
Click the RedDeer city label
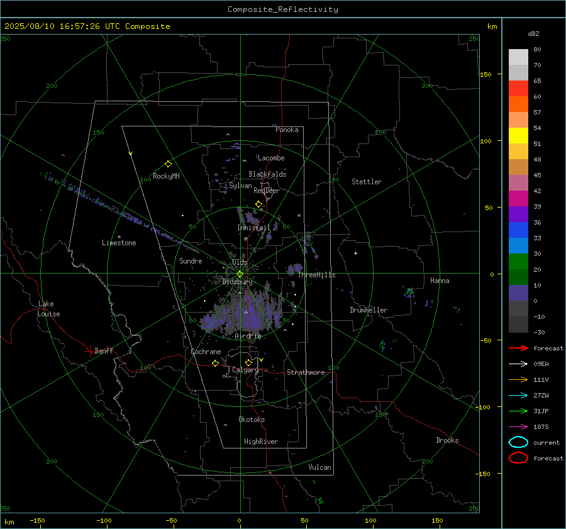pos(267,191)
